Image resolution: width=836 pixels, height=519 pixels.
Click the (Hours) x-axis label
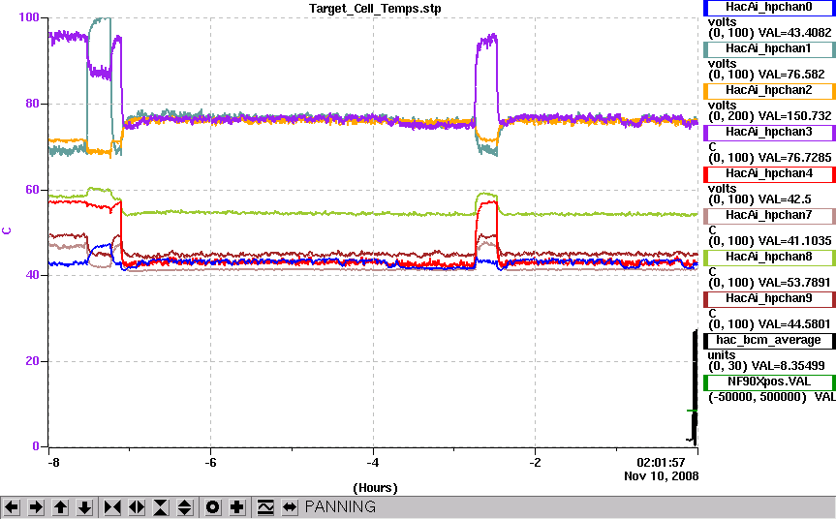pyautogui.click(x=375, y=488)
